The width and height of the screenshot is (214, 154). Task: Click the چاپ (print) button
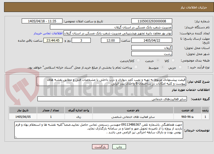pyautogui.click(x=119, y=147)
